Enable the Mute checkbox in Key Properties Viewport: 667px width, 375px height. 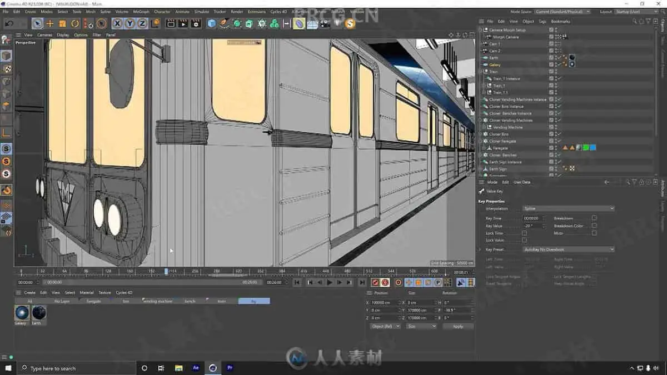[594, 233]
